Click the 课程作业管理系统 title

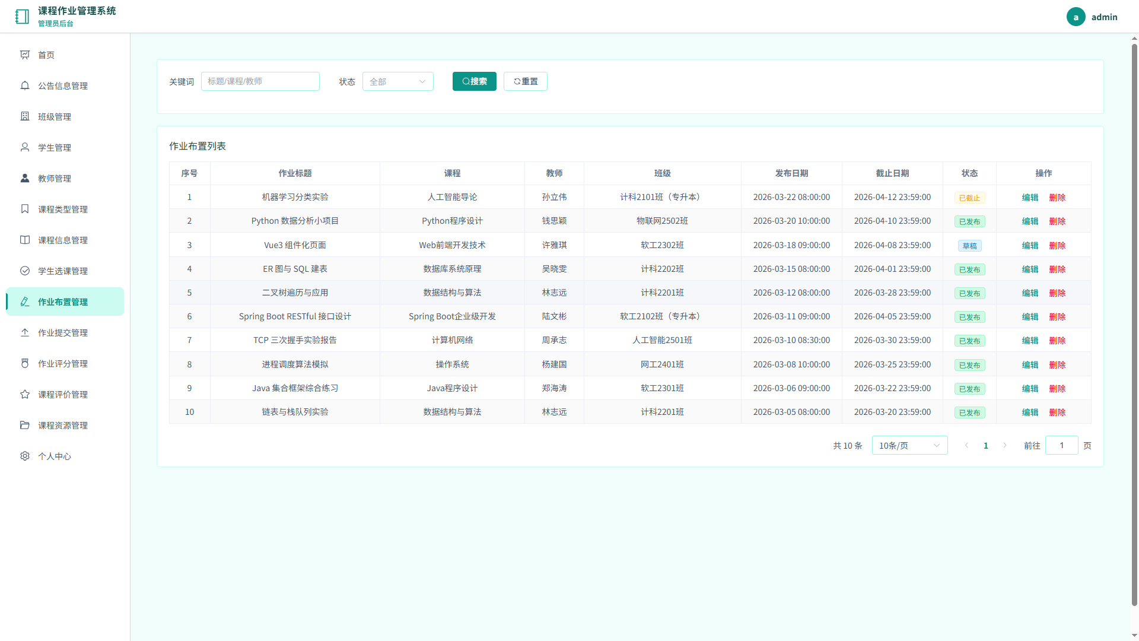tap(77, 11)
